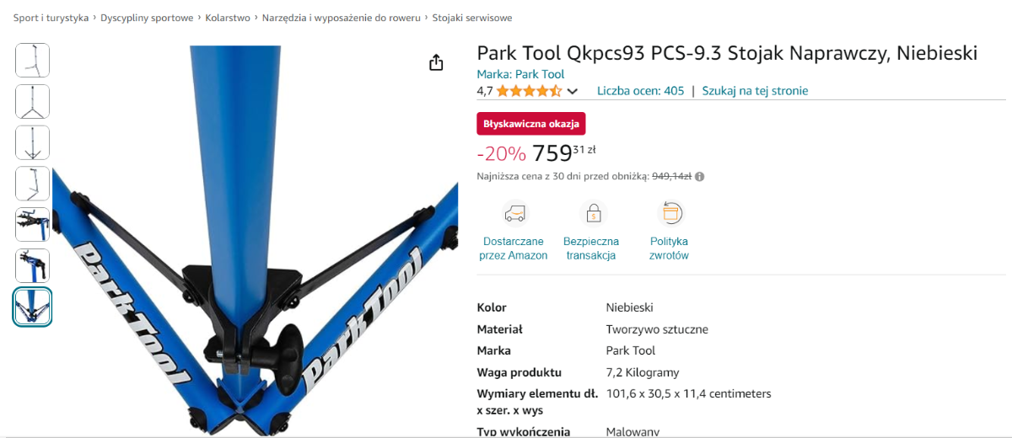Open the Marka: Park Tool link
This screenshot has height=438, width=1012.
click(520, 74)
